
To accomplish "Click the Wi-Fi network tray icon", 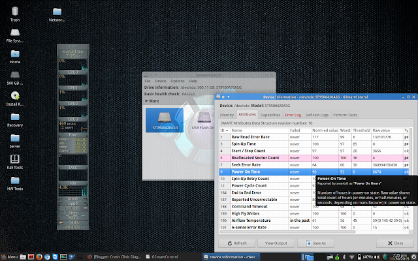I will (x=351, y=257).
